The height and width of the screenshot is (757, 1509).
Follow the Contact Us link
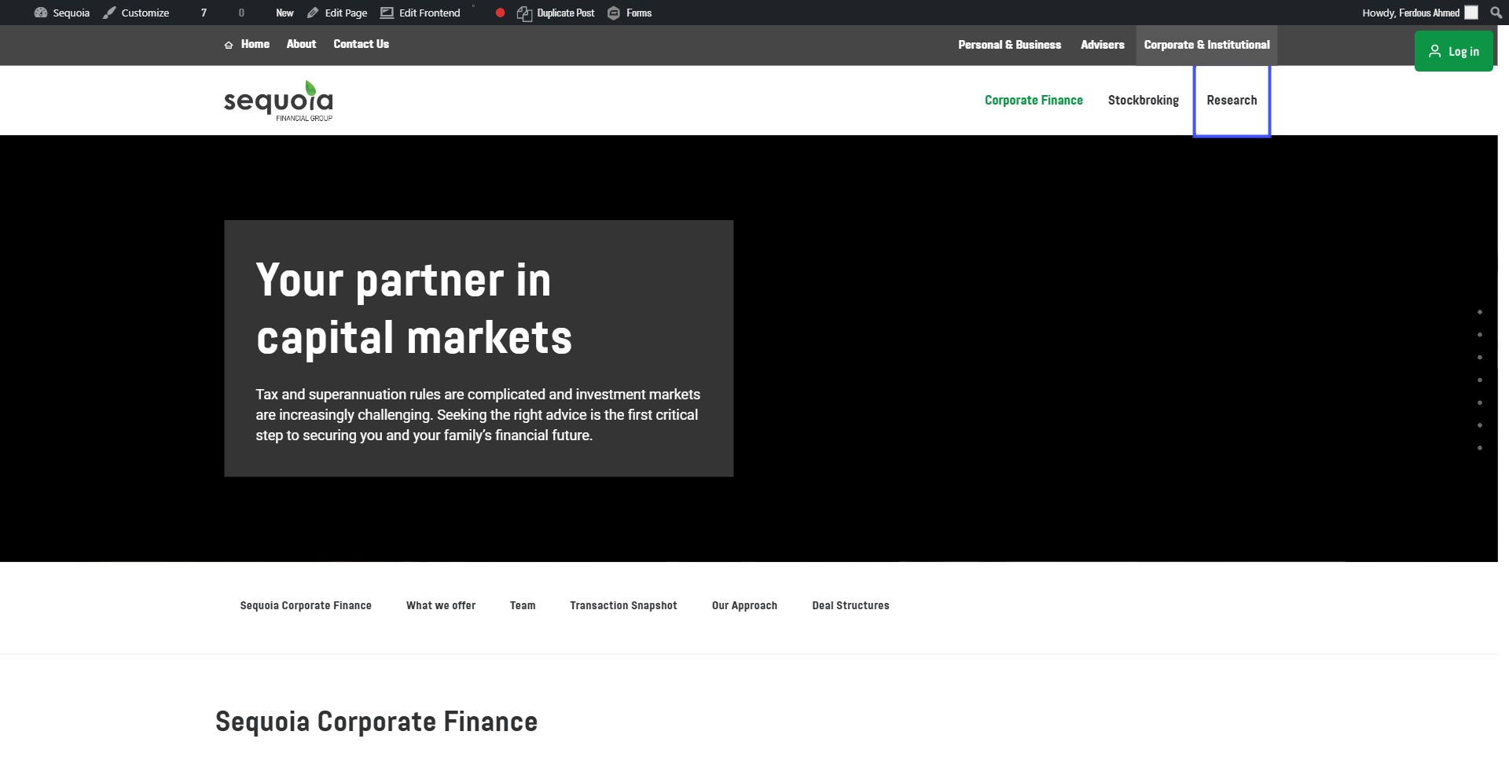click(x=361, y=44)
